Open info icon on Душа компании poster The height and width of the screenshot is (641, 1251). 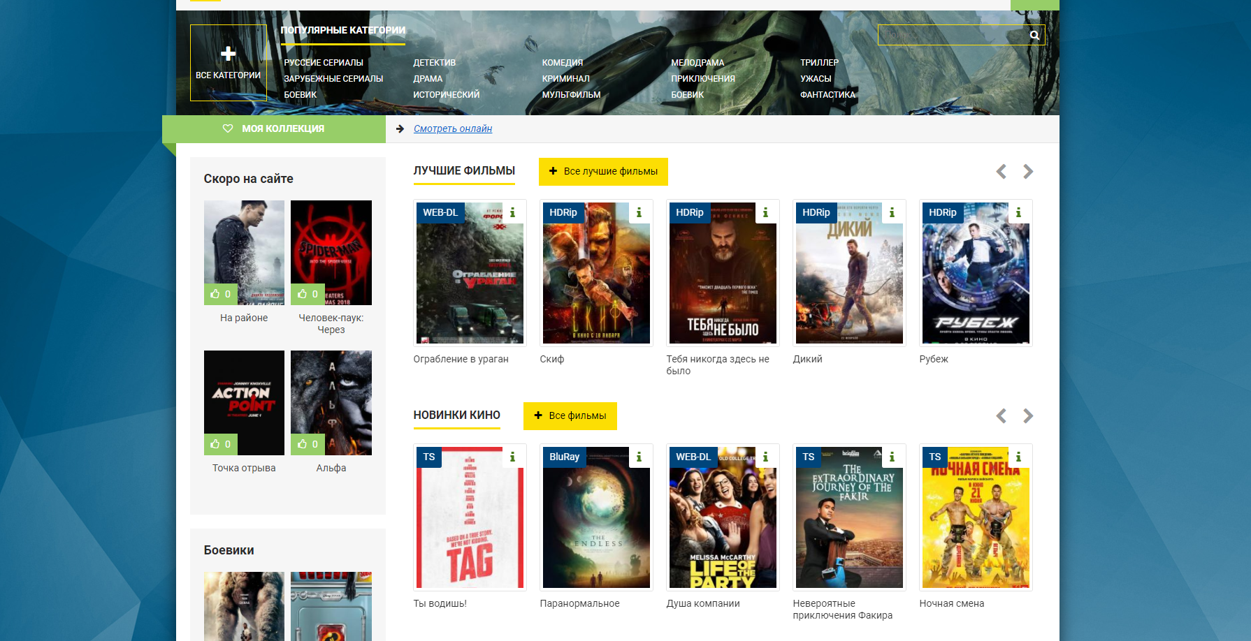pos(765,457)
